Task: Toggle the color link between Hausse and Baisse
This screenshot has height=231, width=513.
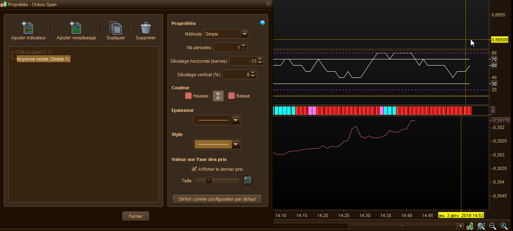Action: click(218, 96)
